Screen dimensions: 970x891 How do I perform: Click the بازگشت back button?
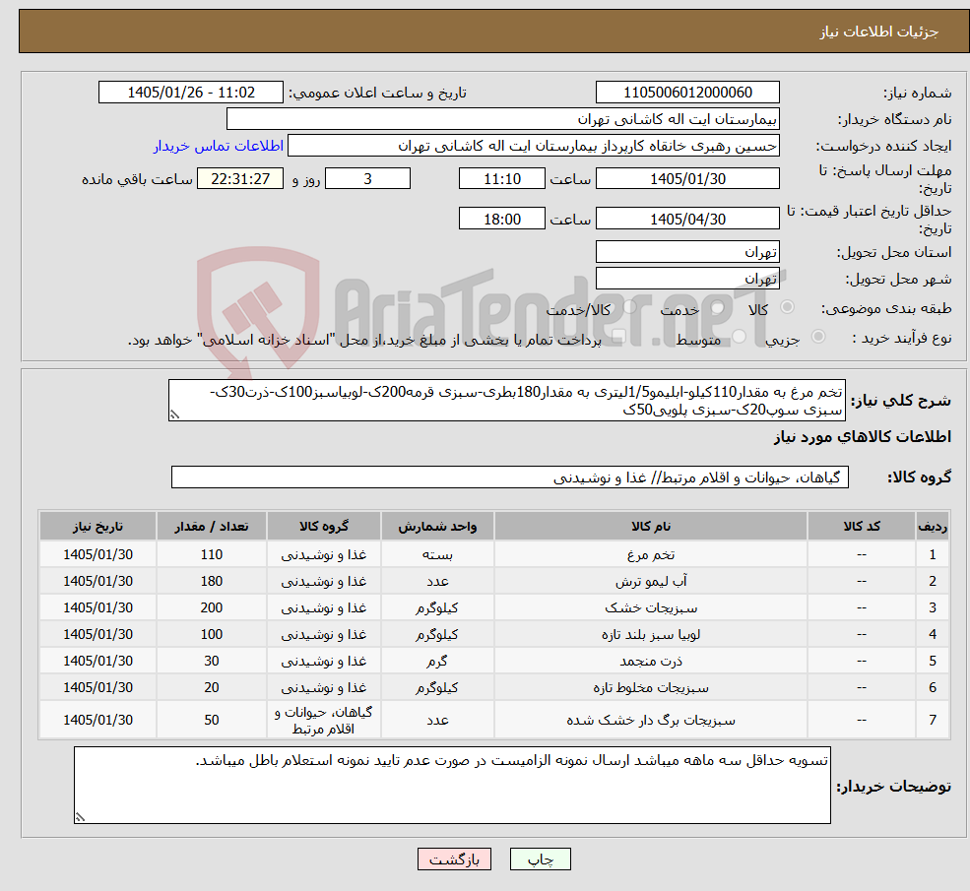click(x=454, y=859)
